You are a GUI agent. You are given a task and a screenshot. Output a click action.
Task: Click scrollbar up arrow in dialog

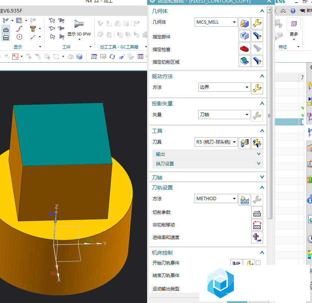pos(269,10)
